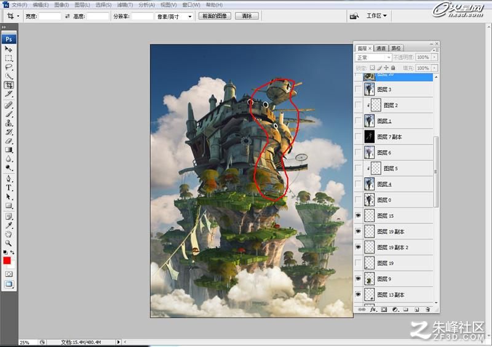Select the History Brush tool
Image resolution: width=492 pixels, height=347 pixels.
click(x=9, y=132)
